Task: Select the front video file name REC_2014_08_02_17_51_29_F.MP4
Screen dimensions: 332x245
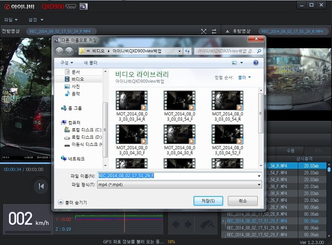Action: pyautogui.click(x=60, y=31)
